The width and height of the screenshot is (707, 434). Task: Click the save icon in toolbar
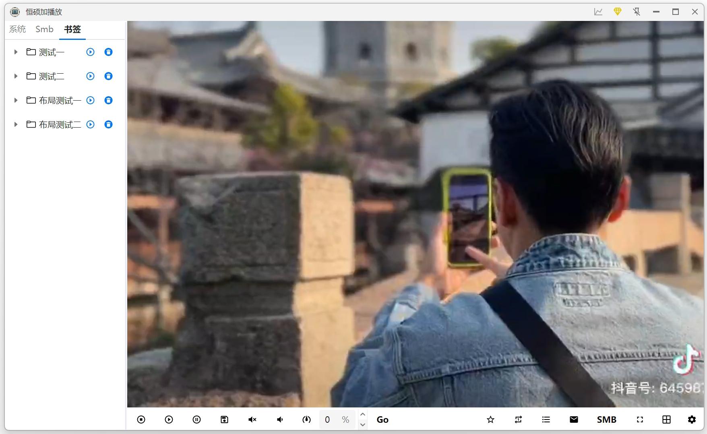point(224,420)
